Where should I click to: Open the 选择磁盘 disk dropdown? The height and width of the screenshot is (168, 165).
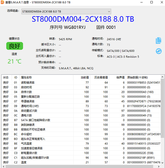click(66, 12)
